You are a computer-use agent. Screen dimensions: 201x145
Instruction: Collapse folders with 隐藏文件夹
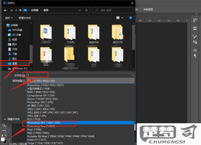pyautogui.click(x=12, y=119)
